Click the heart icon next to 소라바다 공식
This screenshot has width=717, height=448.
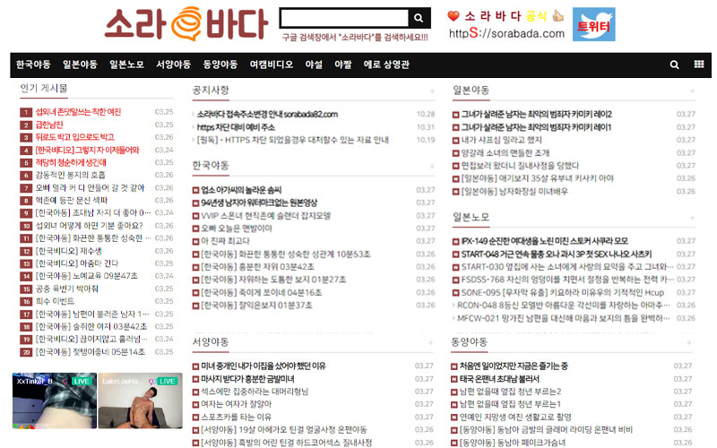(454, 16)
